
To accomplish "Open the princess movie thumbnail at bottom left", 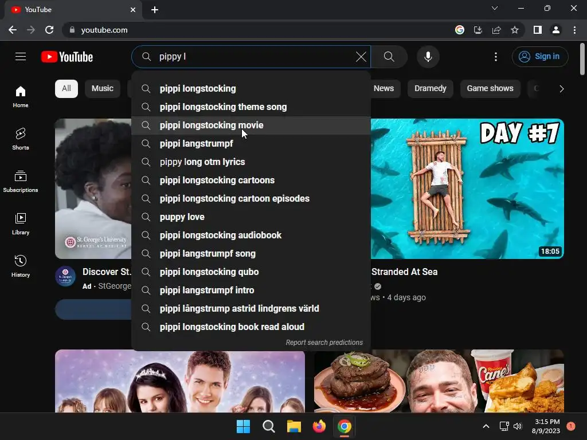I will point(180,381).
